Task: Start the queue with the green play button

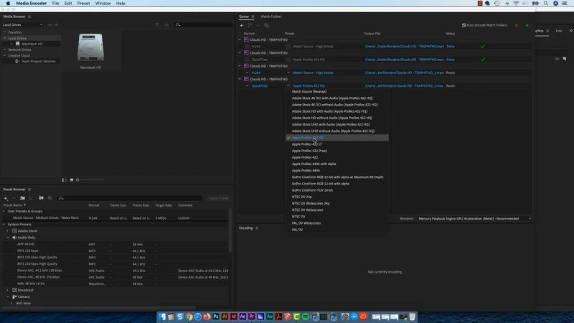Action: click(527, 25)
